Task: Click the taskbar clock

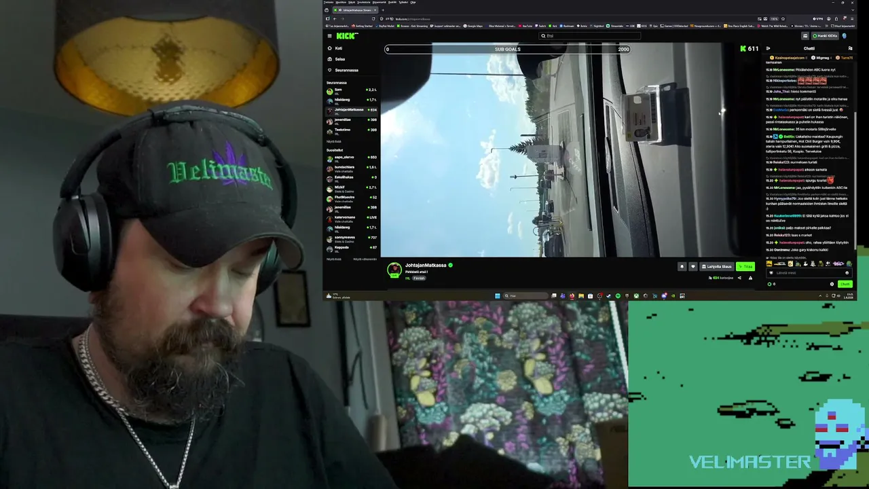Action: pyautogui.click(x=848, y=296)
